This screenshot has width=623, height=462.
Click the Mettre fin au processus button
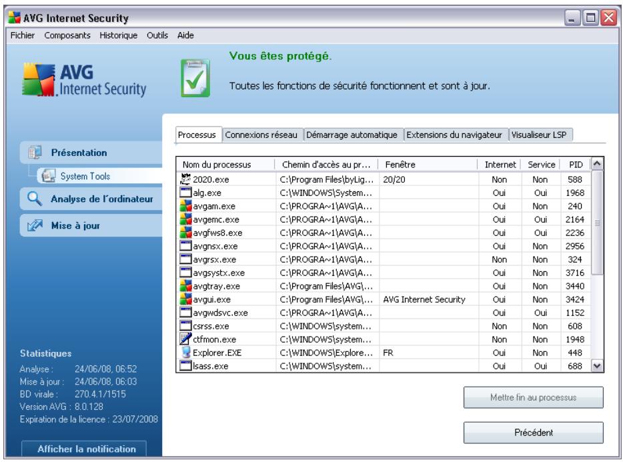(x=533, y=397)
